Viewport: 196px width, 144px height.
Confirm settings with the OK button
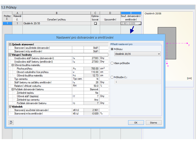(136, 123)
